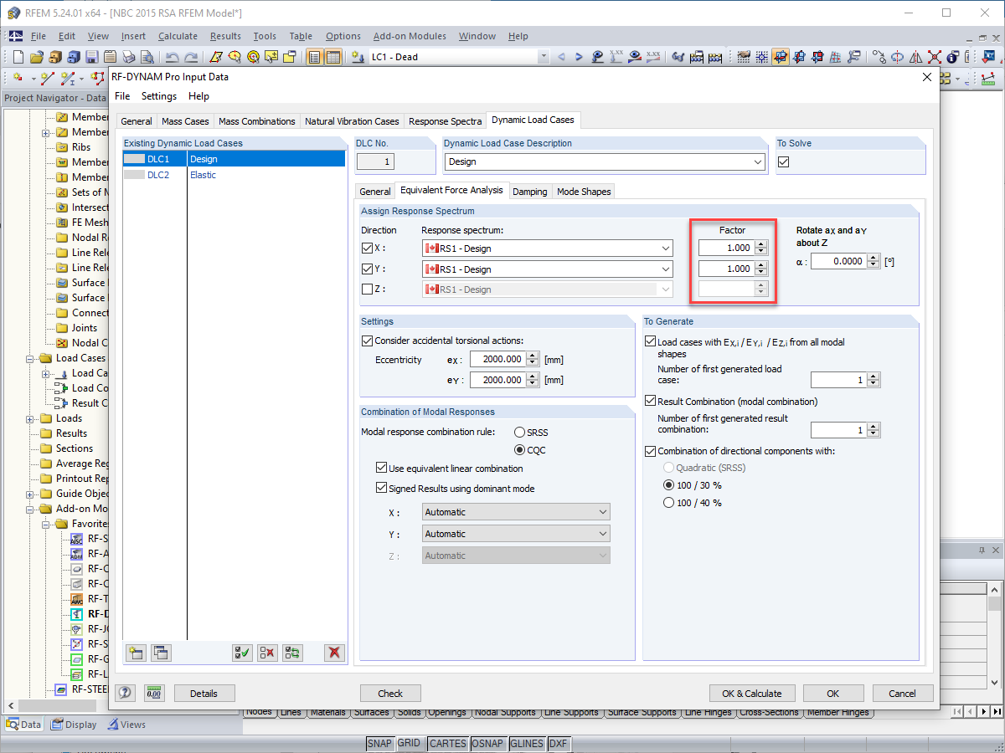The width and height of the screenshot is (1005, 753).
Task: Click the OK & Calculate button
Action: point(752,693)
